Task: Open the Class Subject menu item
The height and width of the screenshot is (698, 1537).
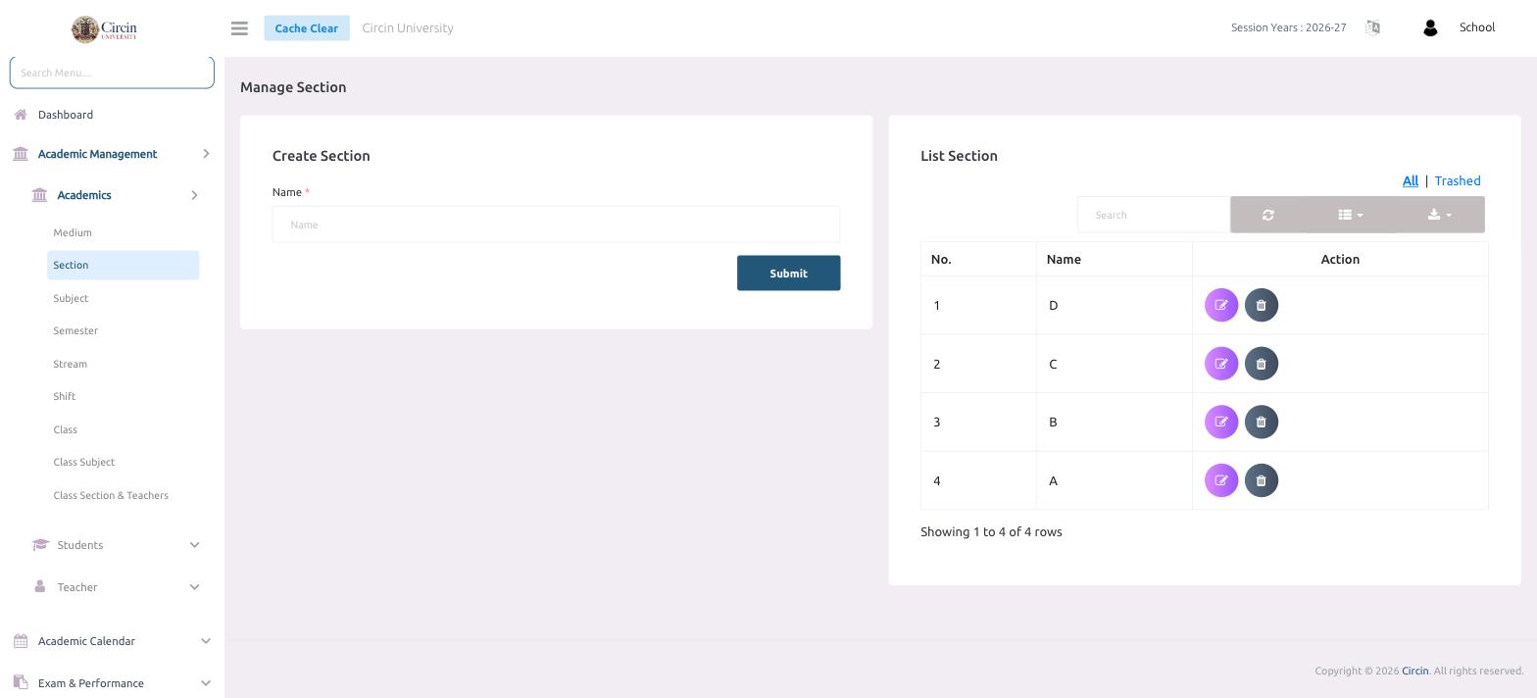Action: (x=83, y=462)
